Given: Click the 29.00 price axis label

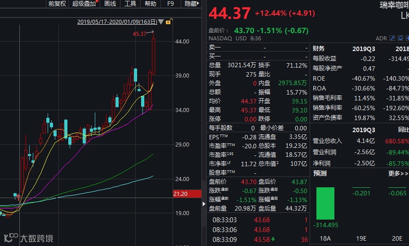Looking at the screenshot, I should pos(182,144).
